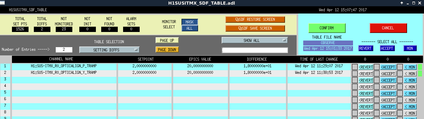This screenshot has width=424, height=119.
Task: Click REVERT in row 7
Action: point(366,106)
